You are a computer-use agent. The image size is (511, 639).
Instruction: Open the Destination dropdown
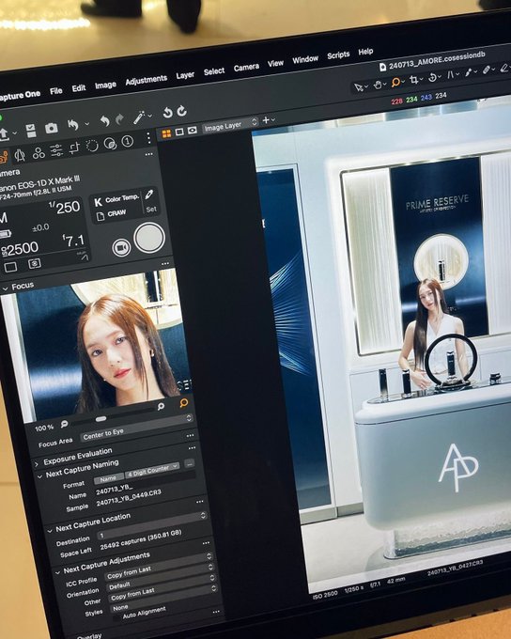[151, 527]
